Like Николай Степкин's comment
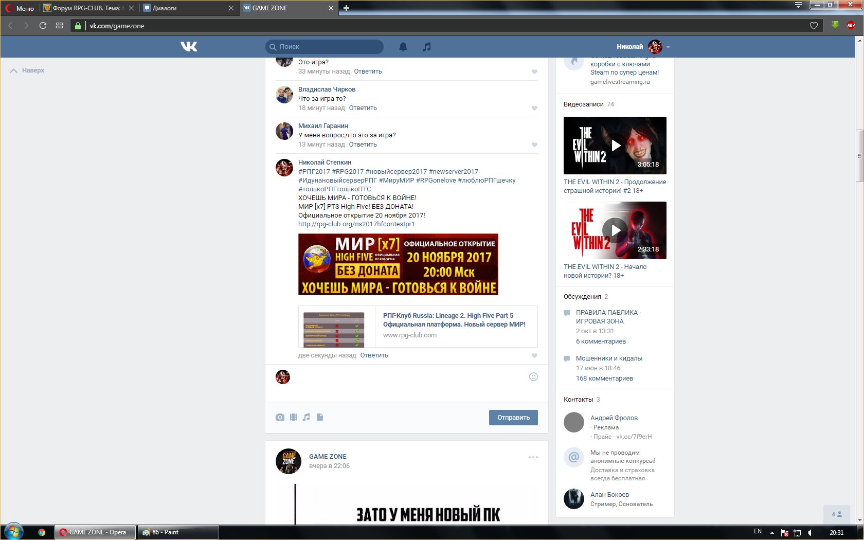864x540 pixels. tap(534, 356)
